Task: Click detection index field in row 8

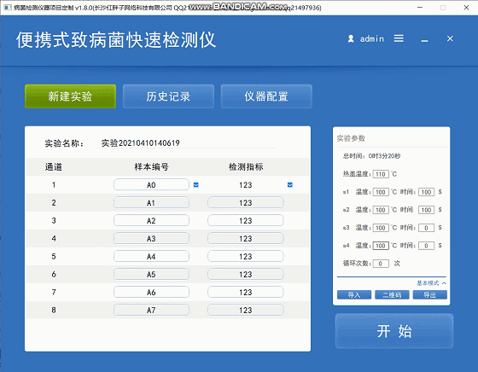Action: [246, 310]
